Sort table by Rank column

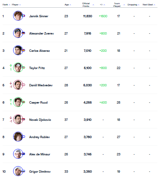tap(6, 5)
